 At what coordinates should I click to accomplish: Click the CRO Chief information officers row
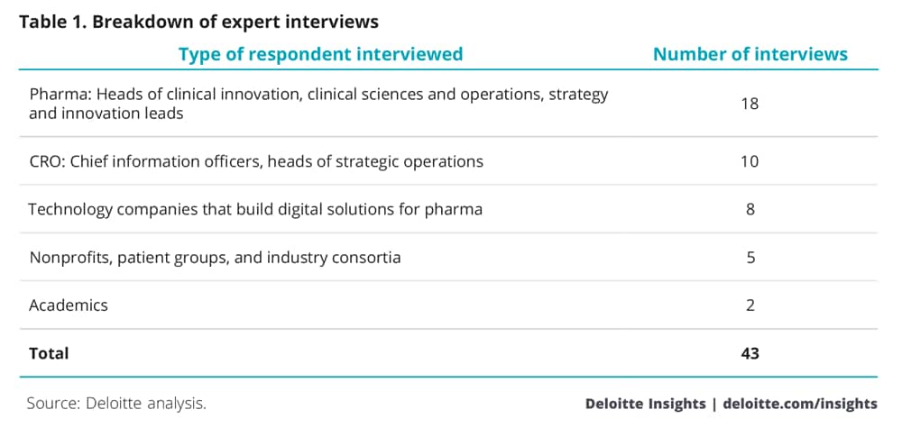(256, 161)
